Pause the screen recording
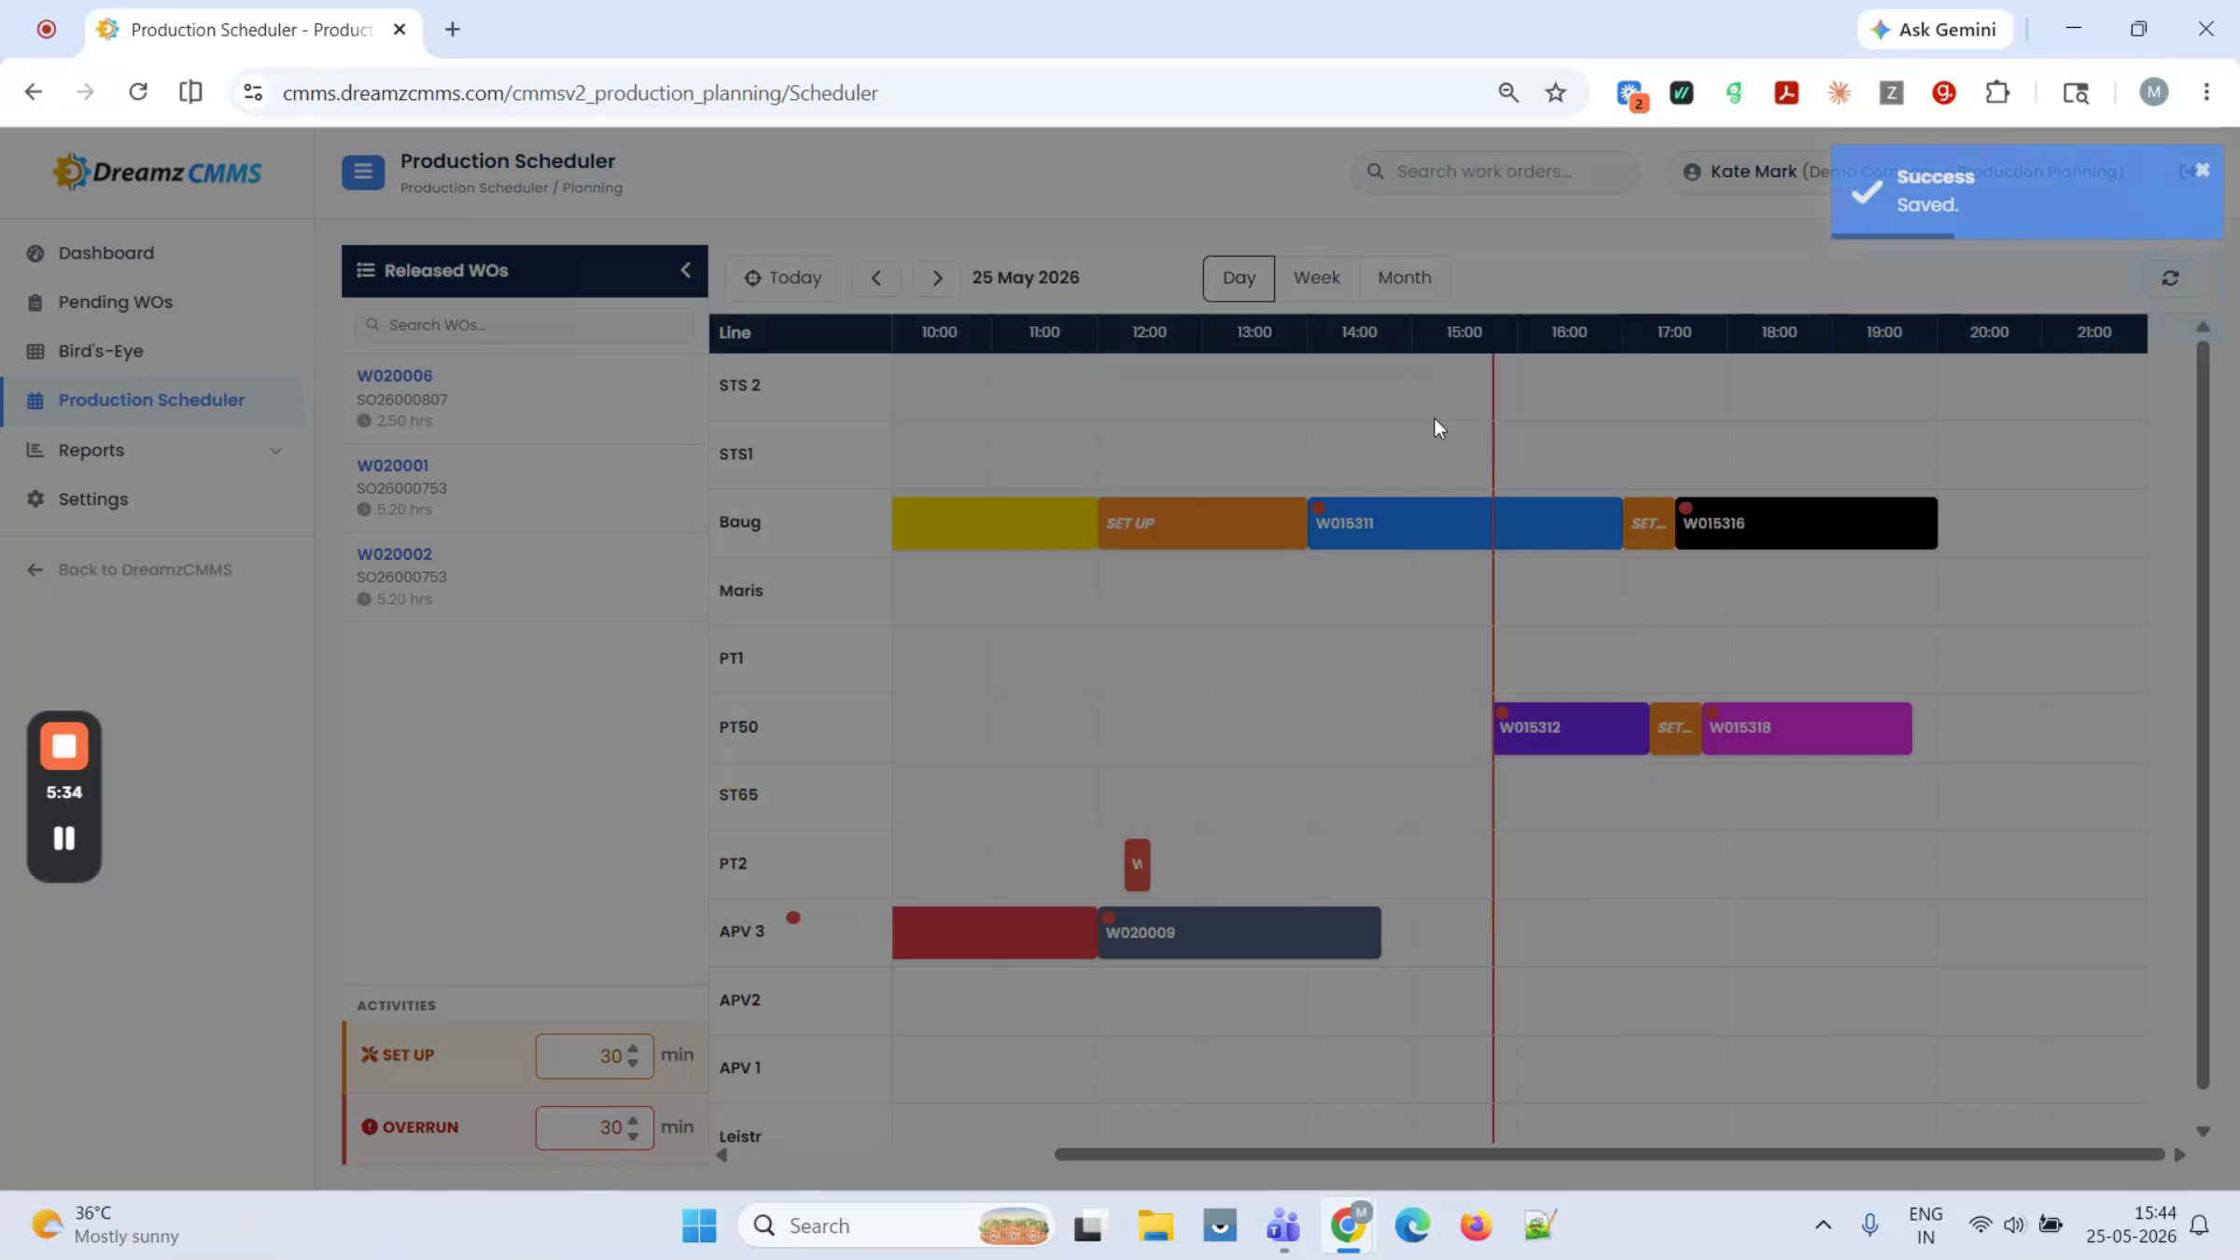 point(64,839)
